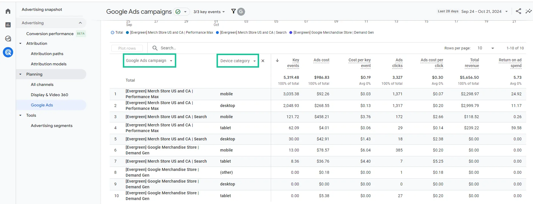
Task: Click the search magnifier icon
Action: tap(155, 48)
